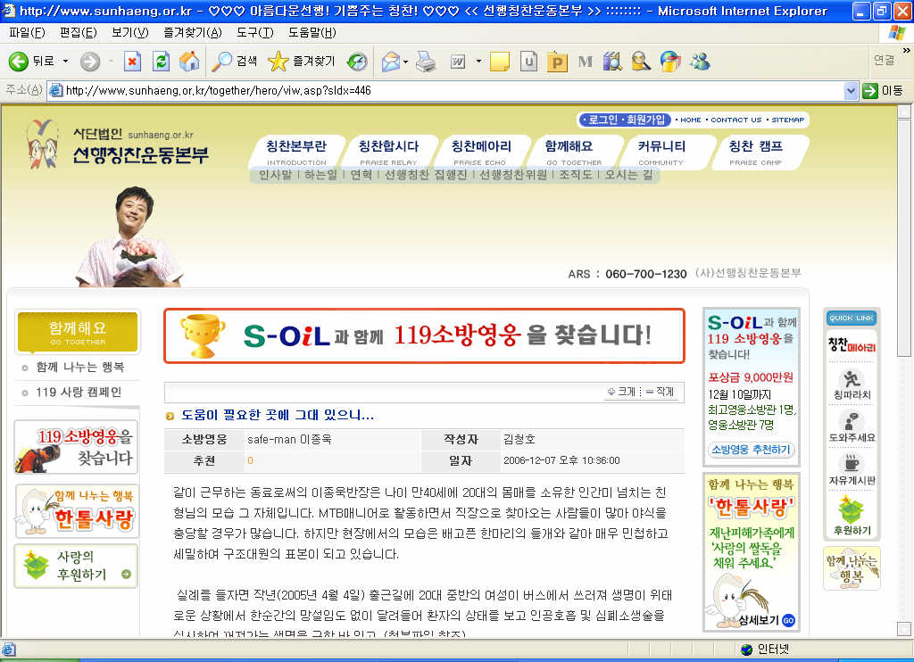Click 119소방영웅을 찾습니다 sidebar banner
The image size is (914, 662).
[77, 447]
